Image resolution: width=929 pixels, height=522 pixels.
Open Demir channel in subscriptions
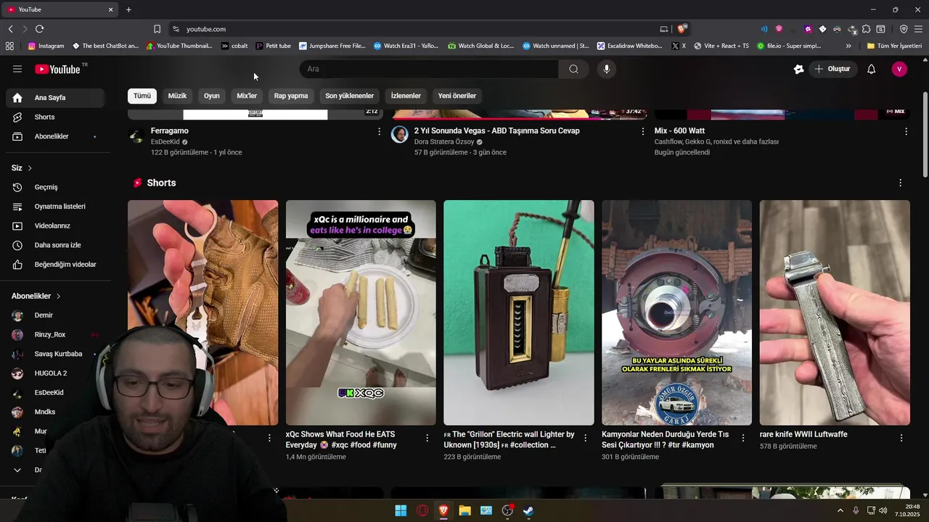(x=55, y=315)
